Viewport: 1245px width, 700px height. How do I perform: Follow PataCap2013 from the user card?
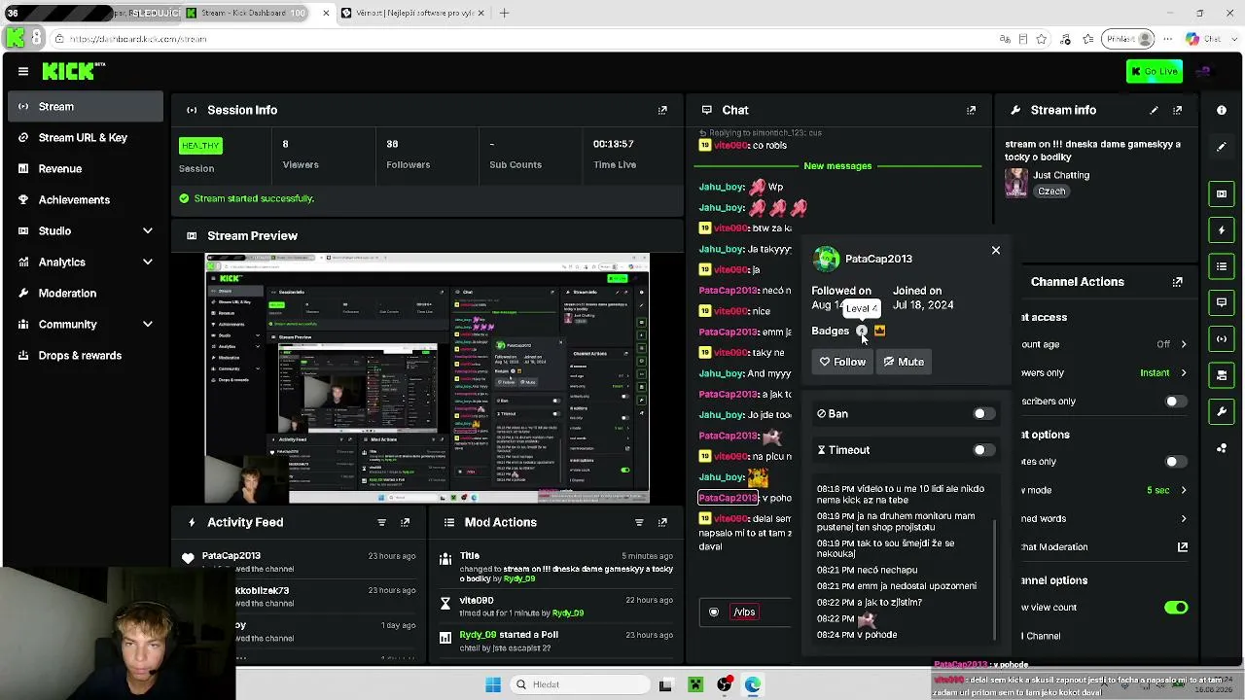842,362
